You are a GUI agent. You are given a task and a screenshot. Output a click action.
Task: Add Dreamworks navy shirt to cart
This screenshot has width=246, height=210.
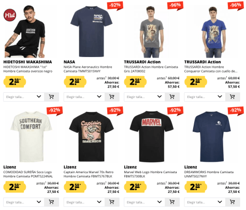pos(233,202)
